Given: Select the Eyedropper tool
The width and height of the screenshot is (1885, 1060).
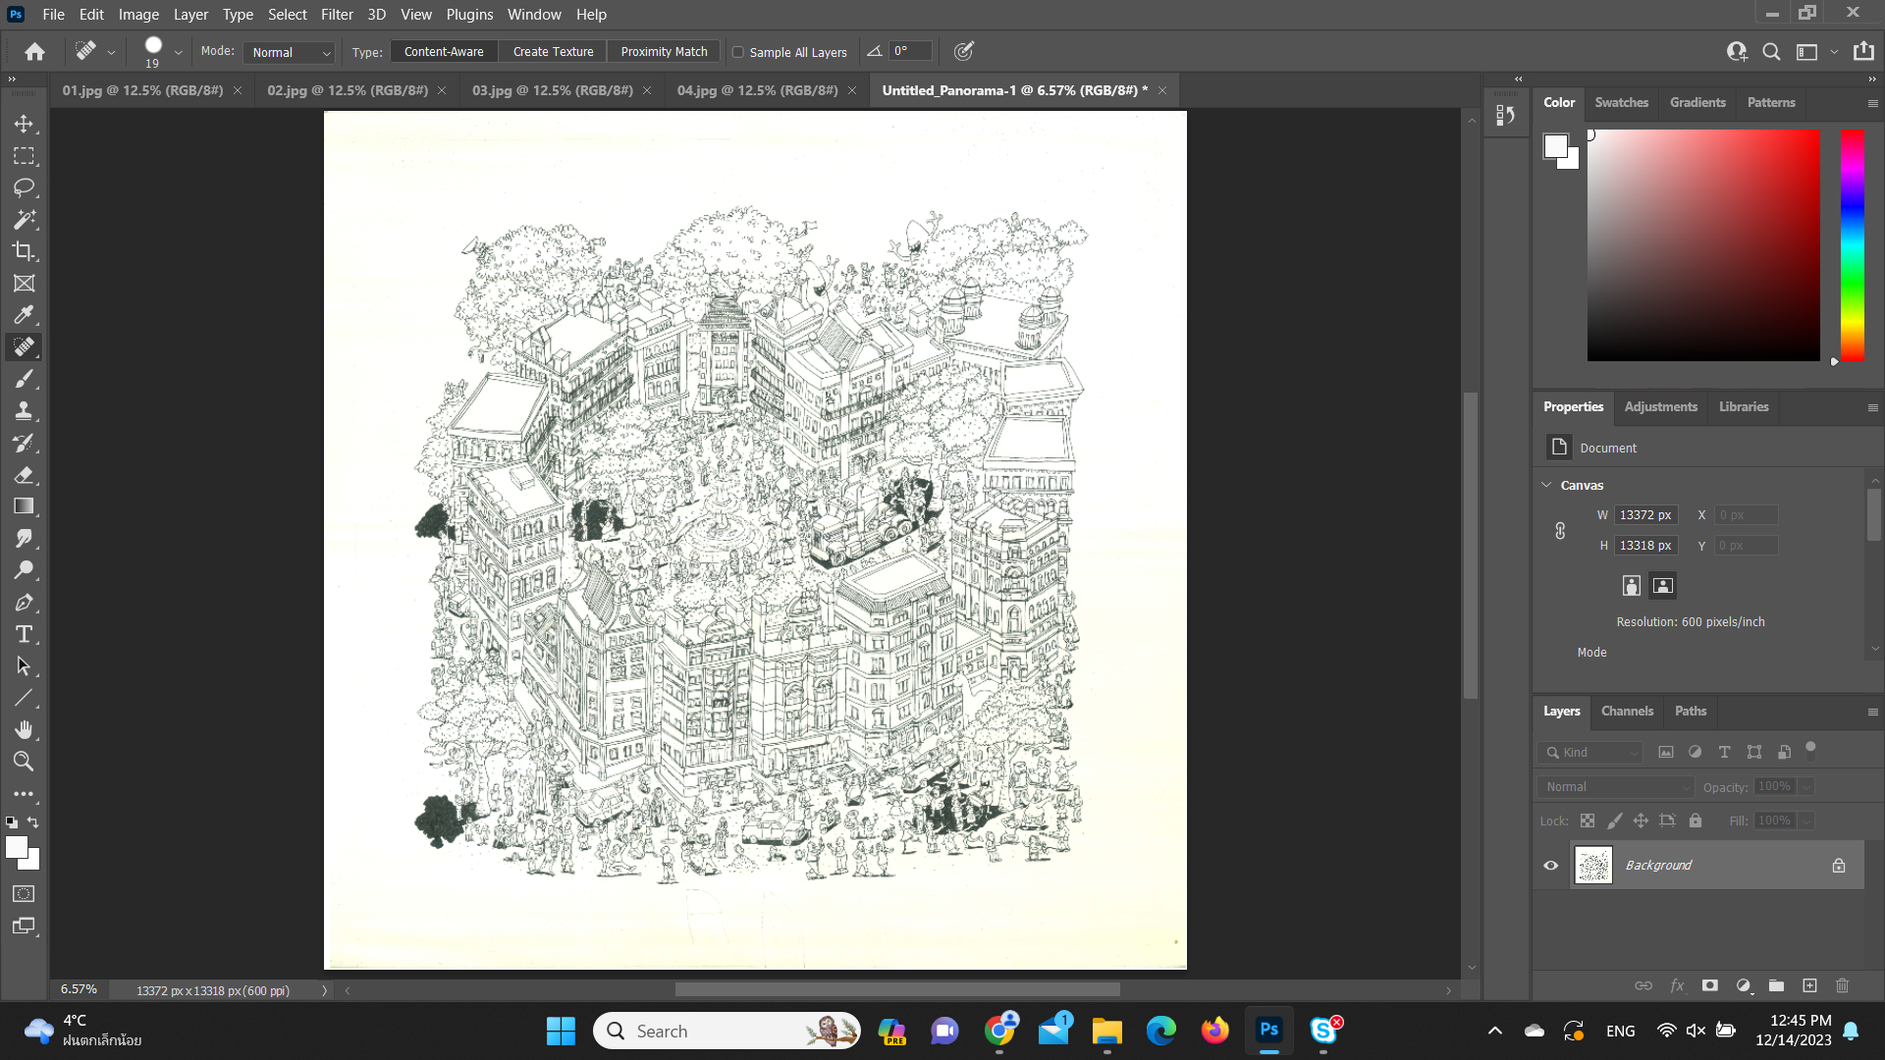Looking at the screenshot, I should click(24, 315).
